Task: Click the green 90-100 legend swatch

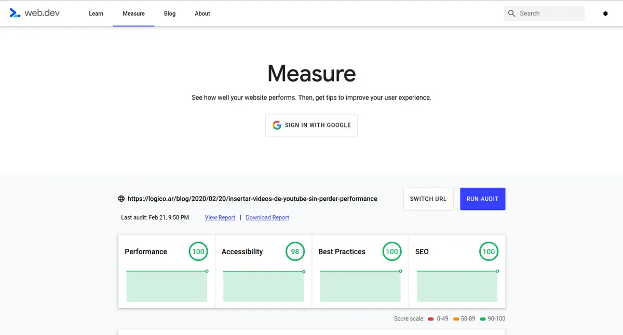Action: click(483, 319)
